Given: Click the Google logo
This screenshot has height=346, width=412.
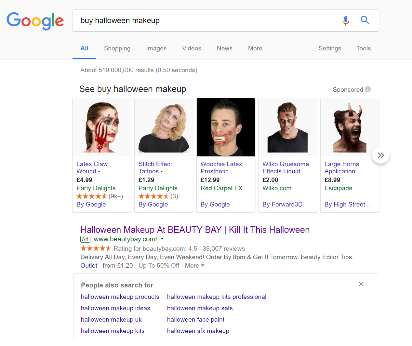Looking at the screenshot, I should point(35,21).
